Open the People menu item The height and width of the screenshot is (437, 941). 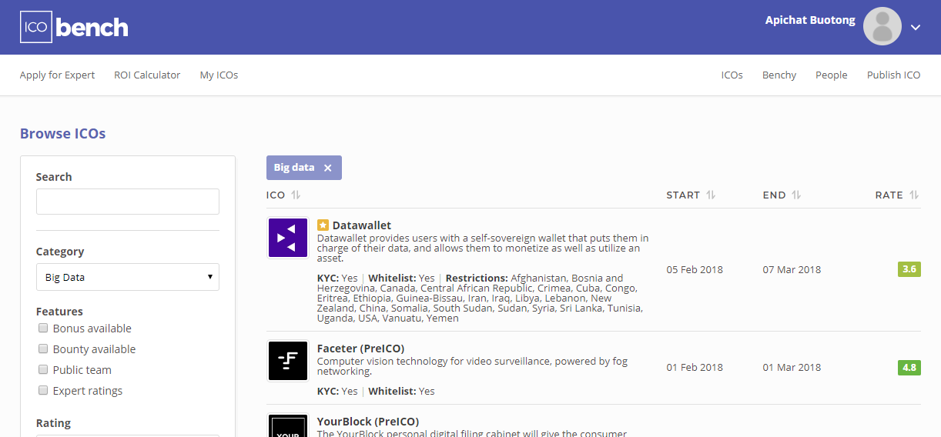(x=832, y=75)
